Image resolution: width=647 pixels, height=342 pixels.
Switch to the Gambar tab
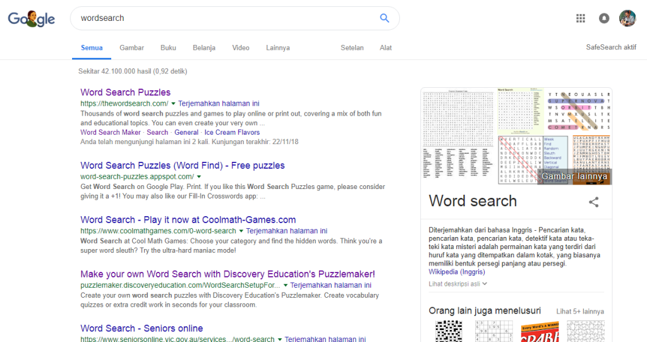[x=131, y=48]
